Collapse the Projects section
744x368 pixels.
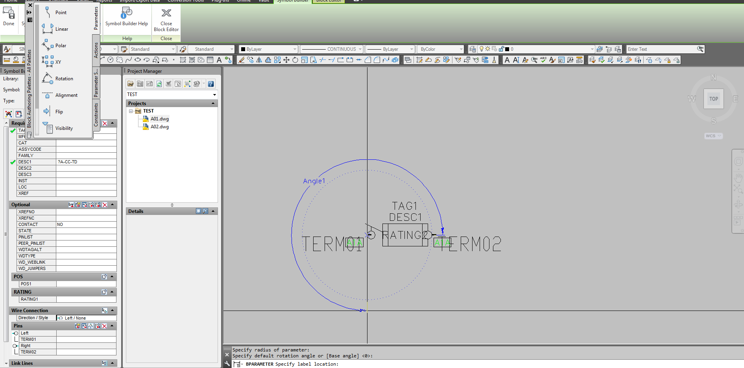pyautogui.click(x=213, y=104)
